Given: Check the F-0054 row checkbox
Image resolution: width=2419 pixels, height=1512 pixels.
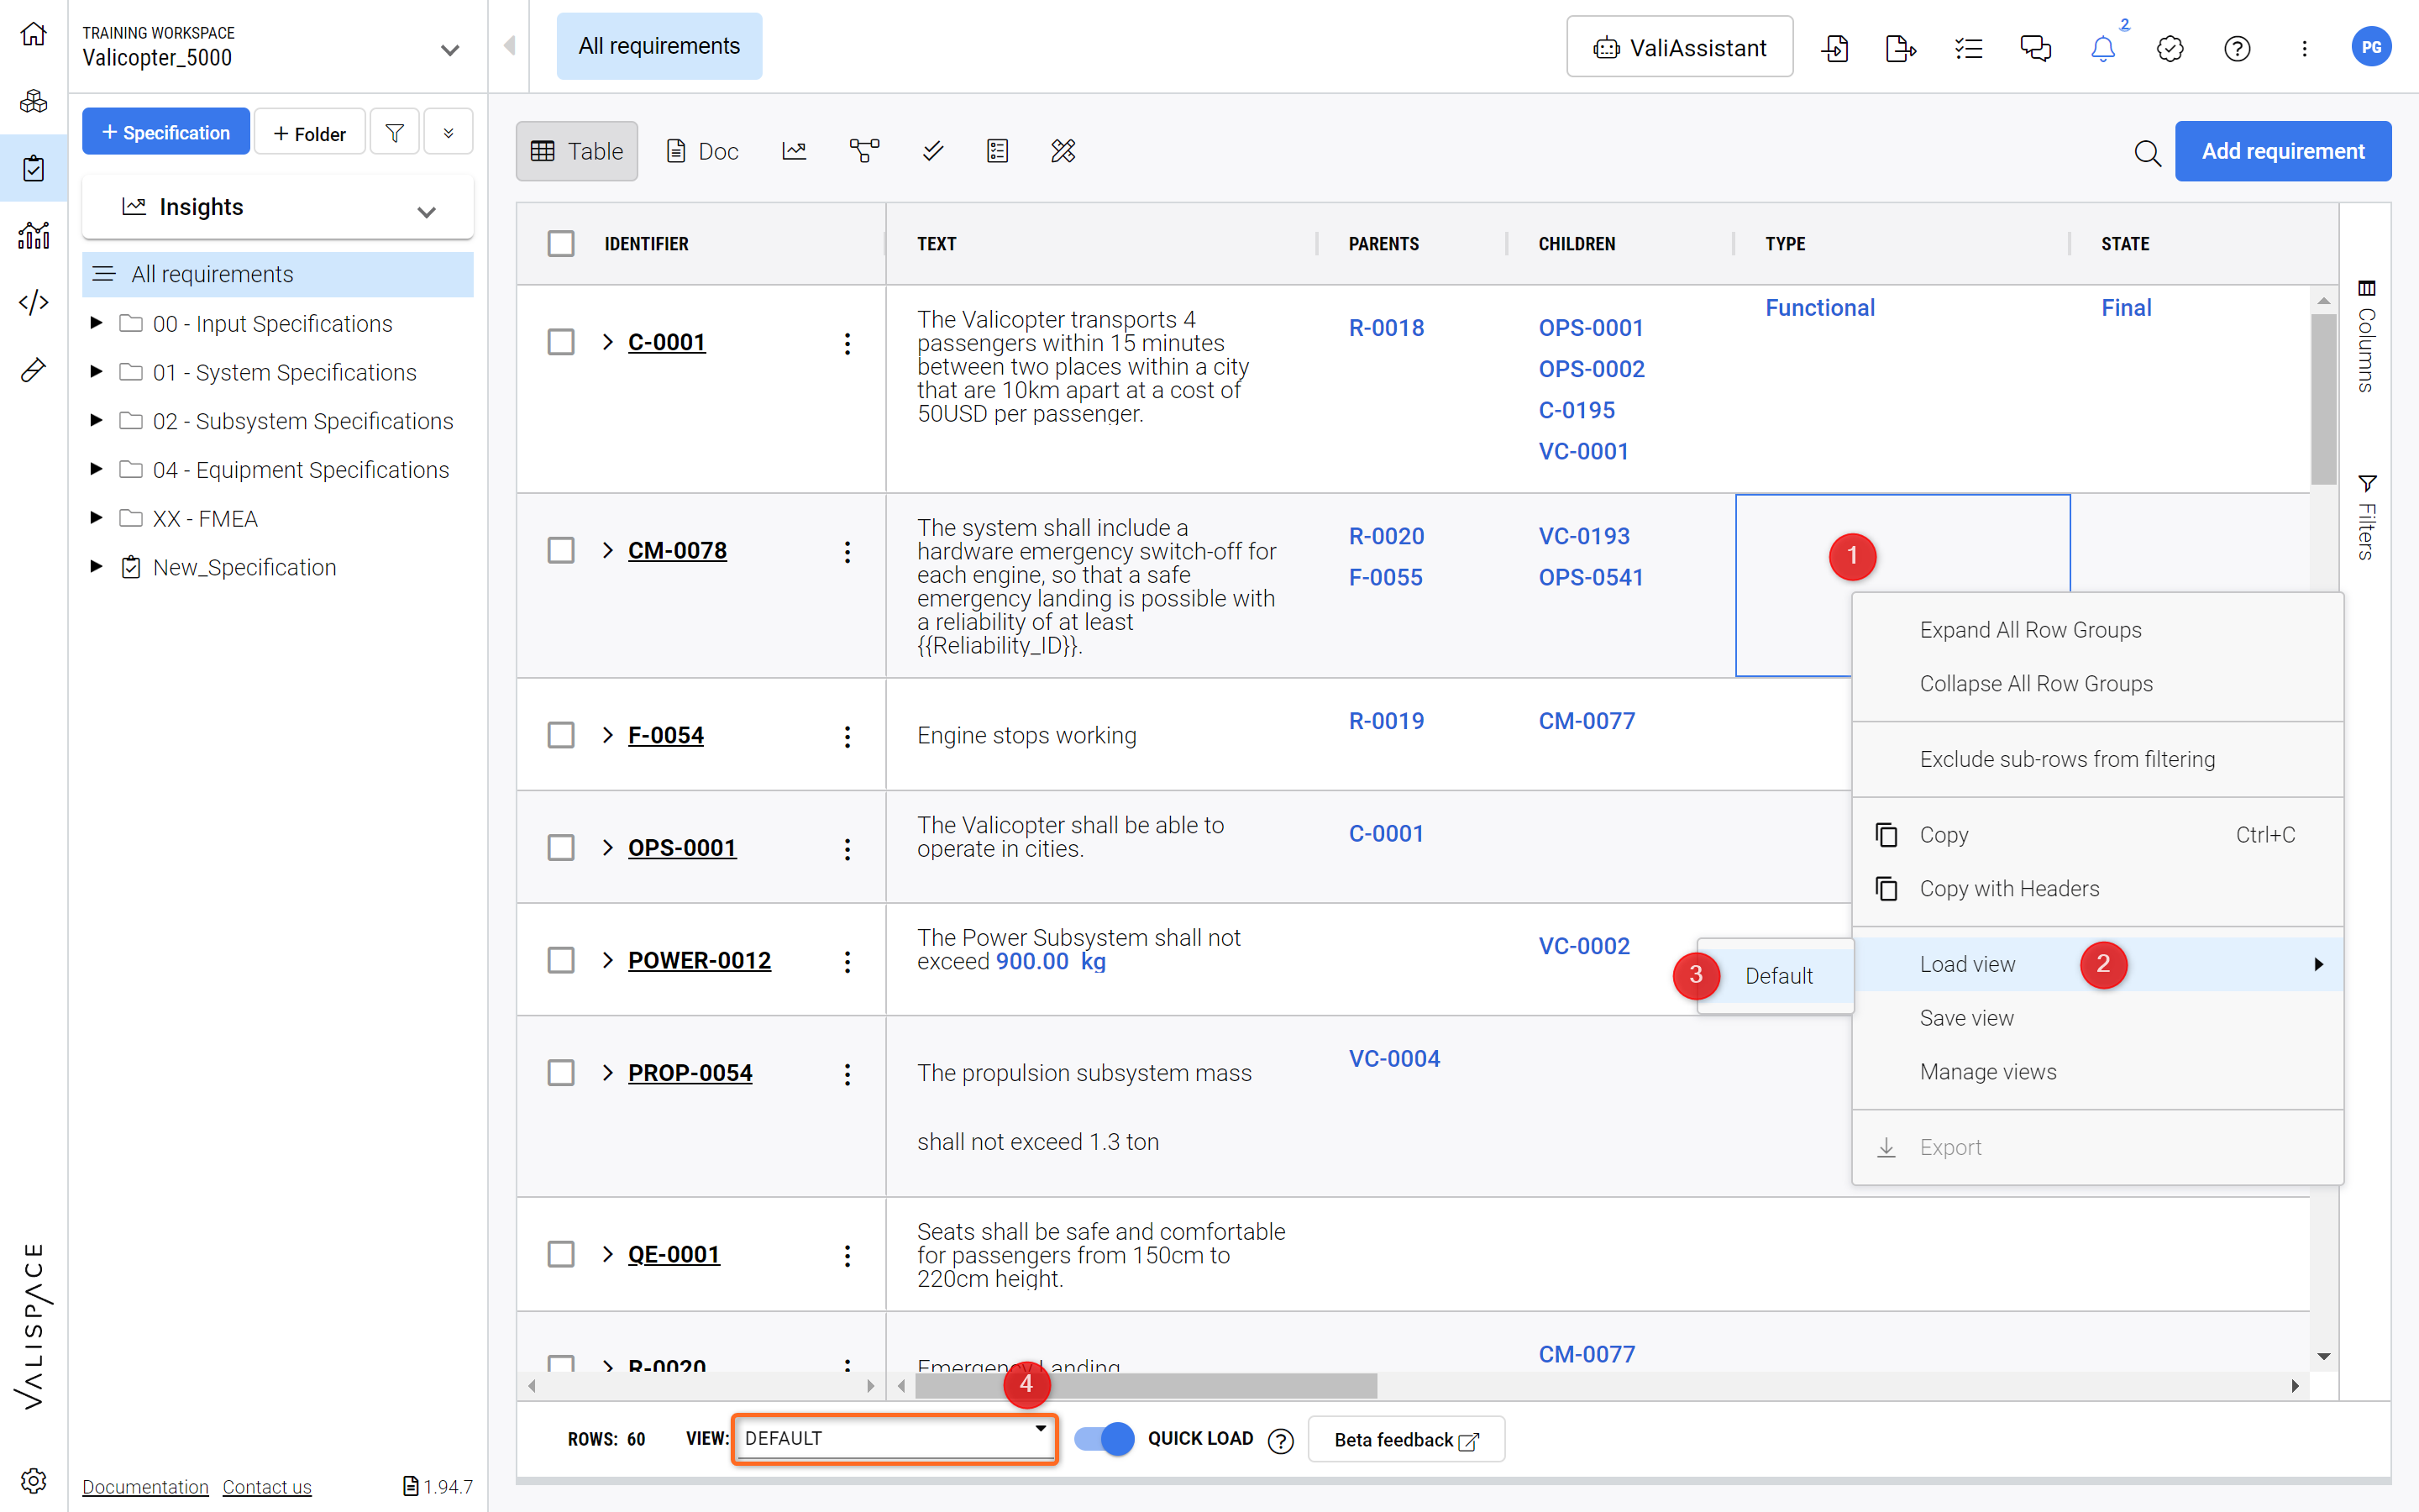Looking at the screenshot, I should point(561,735).
